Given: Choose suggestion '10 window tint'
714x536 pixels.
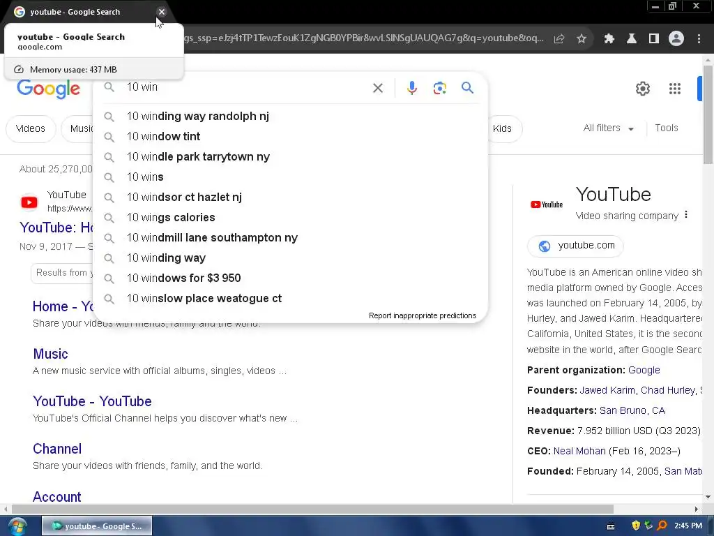Looking at the screenshot, I should click(x=290, y=136).
